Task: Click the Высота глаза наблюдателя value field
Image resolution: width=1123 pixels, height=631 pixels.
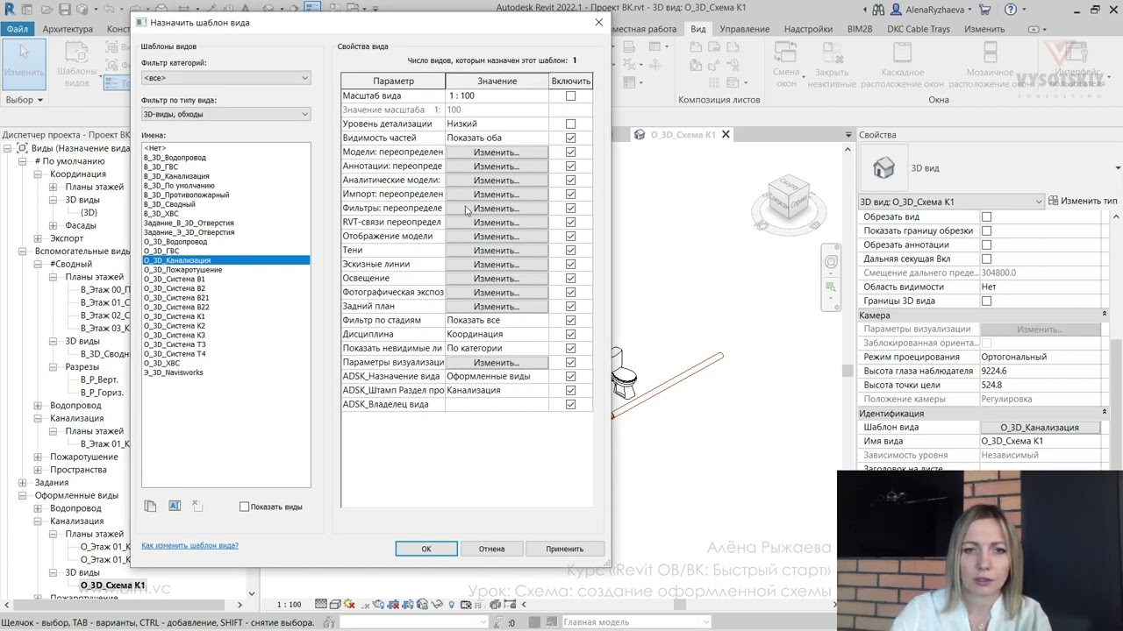Action: [1040, 371]
